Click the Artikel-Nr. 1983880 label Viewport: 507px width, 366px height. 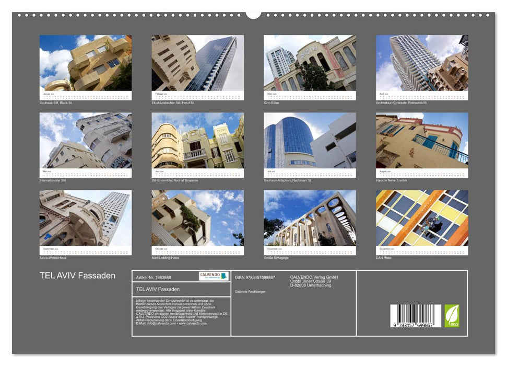pyautogui.click(x=154, y=277)
